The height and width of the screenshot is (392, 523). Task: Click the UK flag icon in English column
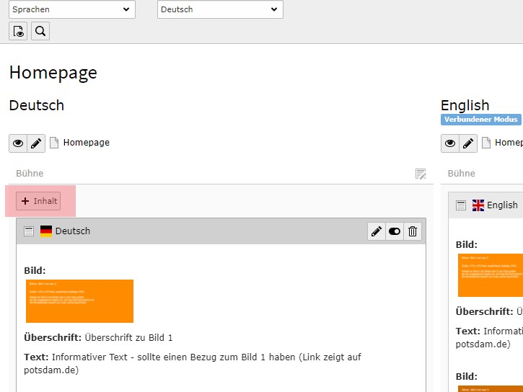pos(478,205)
